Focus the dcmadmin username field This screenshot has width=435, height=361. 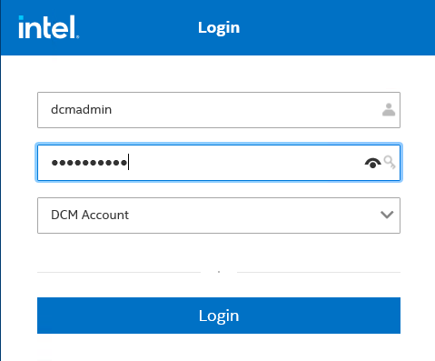(x=219, y=110)
